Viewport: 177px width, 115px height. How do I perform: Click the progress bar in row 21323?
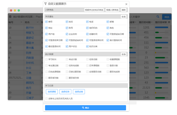[162, 88]
